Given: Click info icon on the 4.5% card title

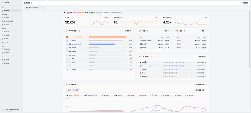Looking at the screenshot, I should (x=171, y=17).
